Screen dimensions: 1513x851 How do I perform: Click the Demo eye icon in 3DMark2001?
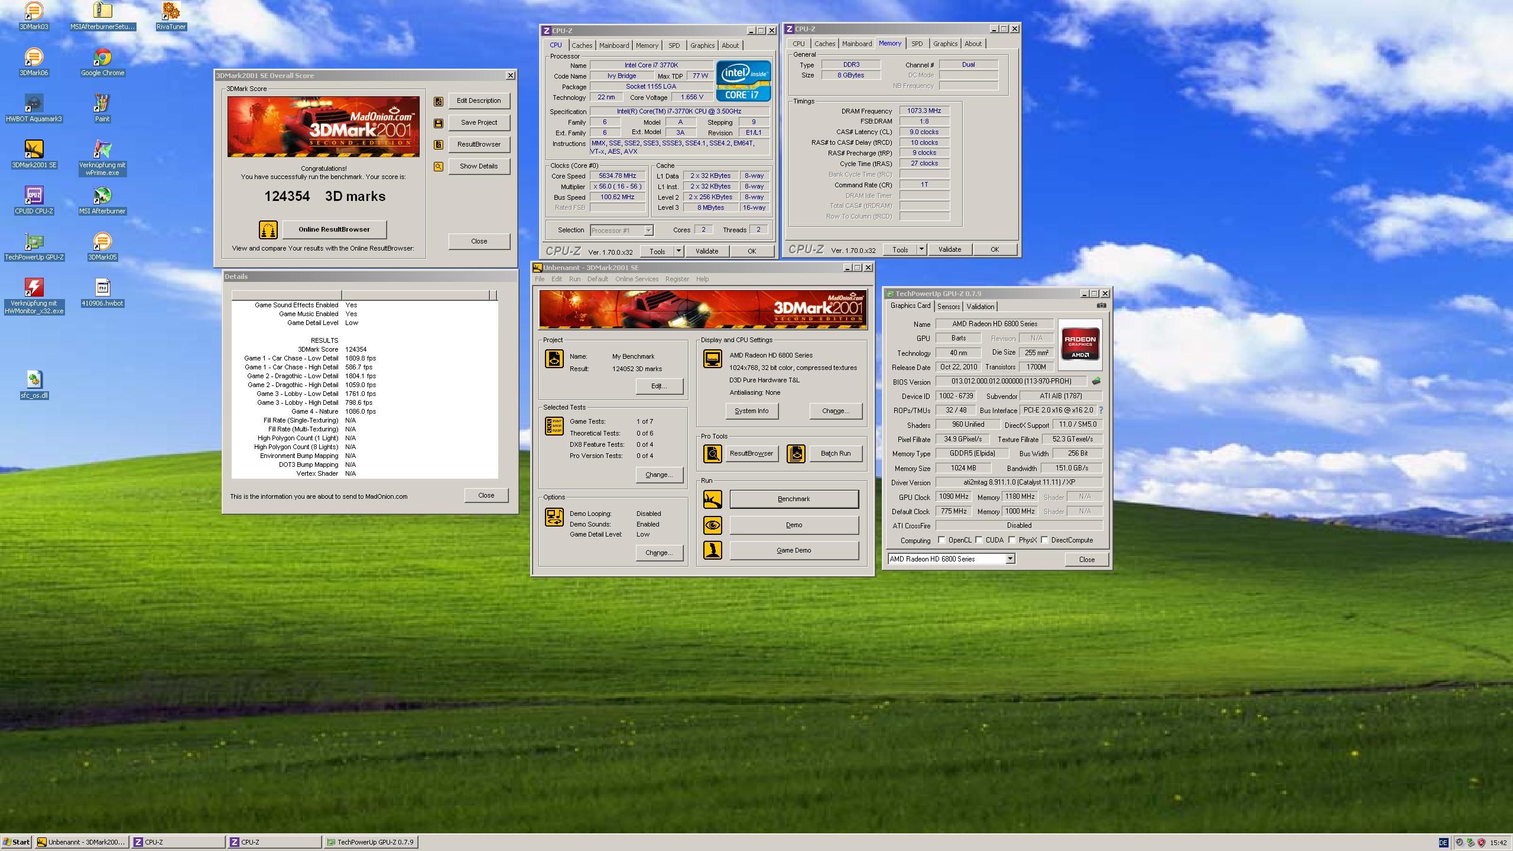tap(712, 525)
